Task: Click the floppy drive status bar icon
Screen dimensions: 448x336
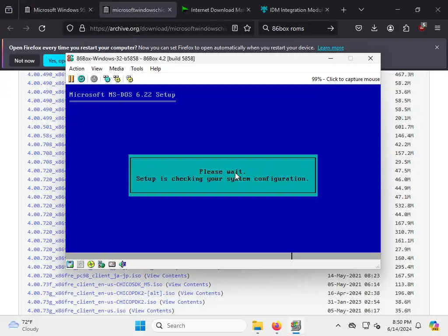Action: [70, 264]
